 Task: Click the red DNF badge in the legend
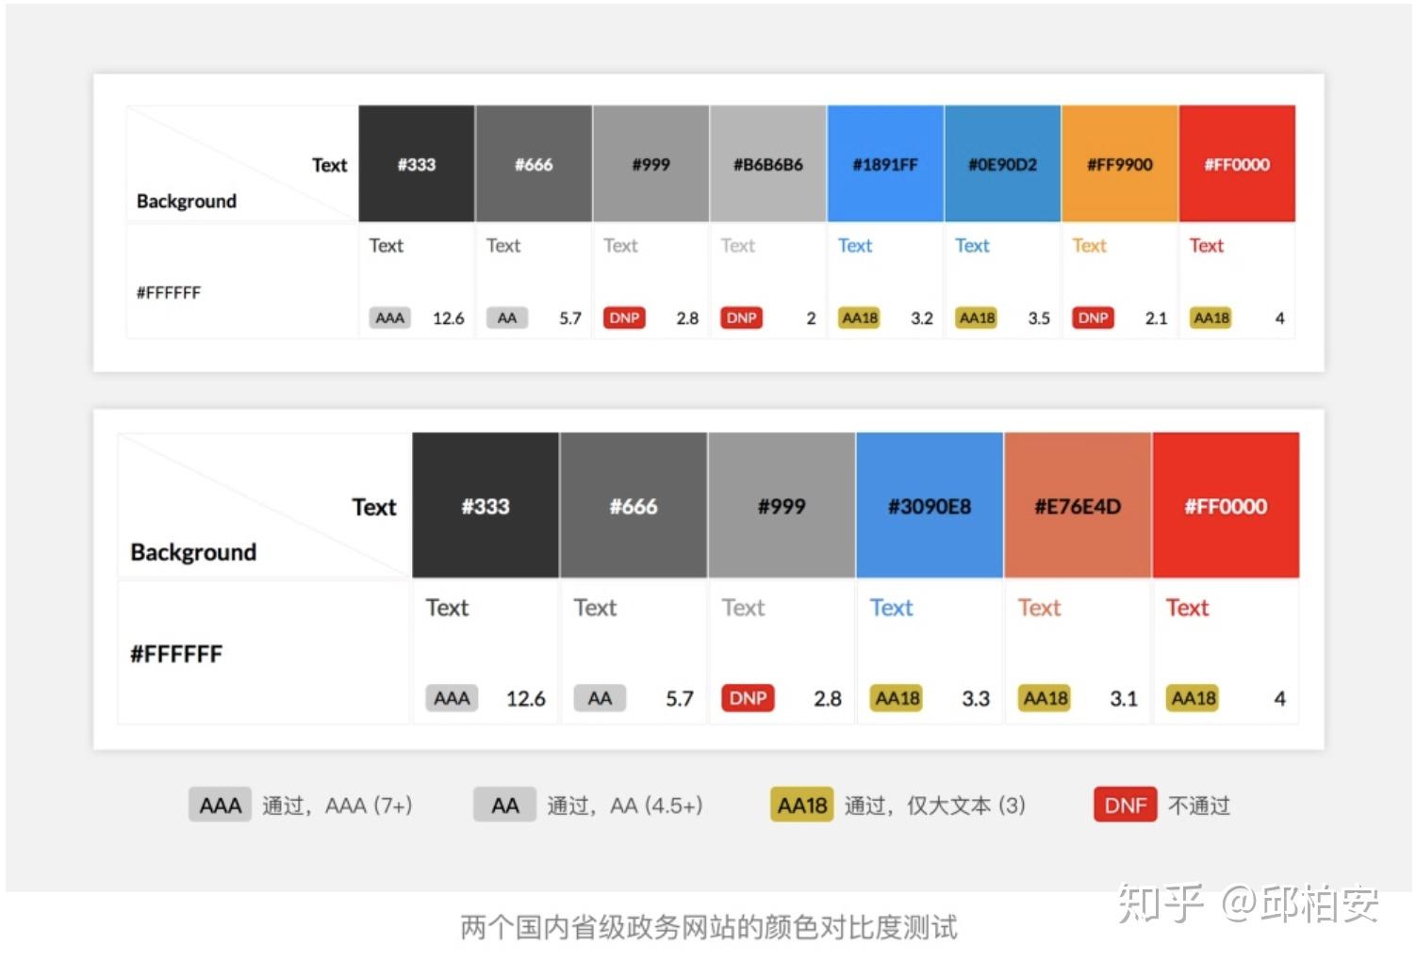tap(1126, 806)
